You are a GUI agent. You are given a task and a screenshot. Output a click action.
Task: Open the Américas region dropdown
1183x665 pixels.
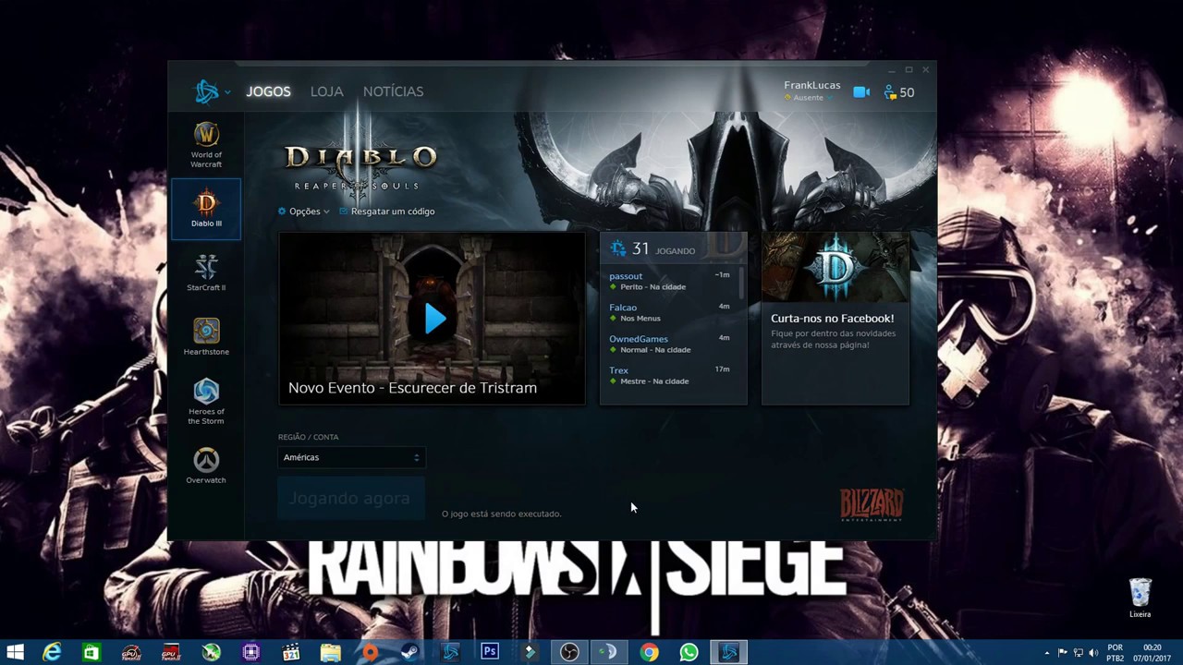click(x=351, y=457)
